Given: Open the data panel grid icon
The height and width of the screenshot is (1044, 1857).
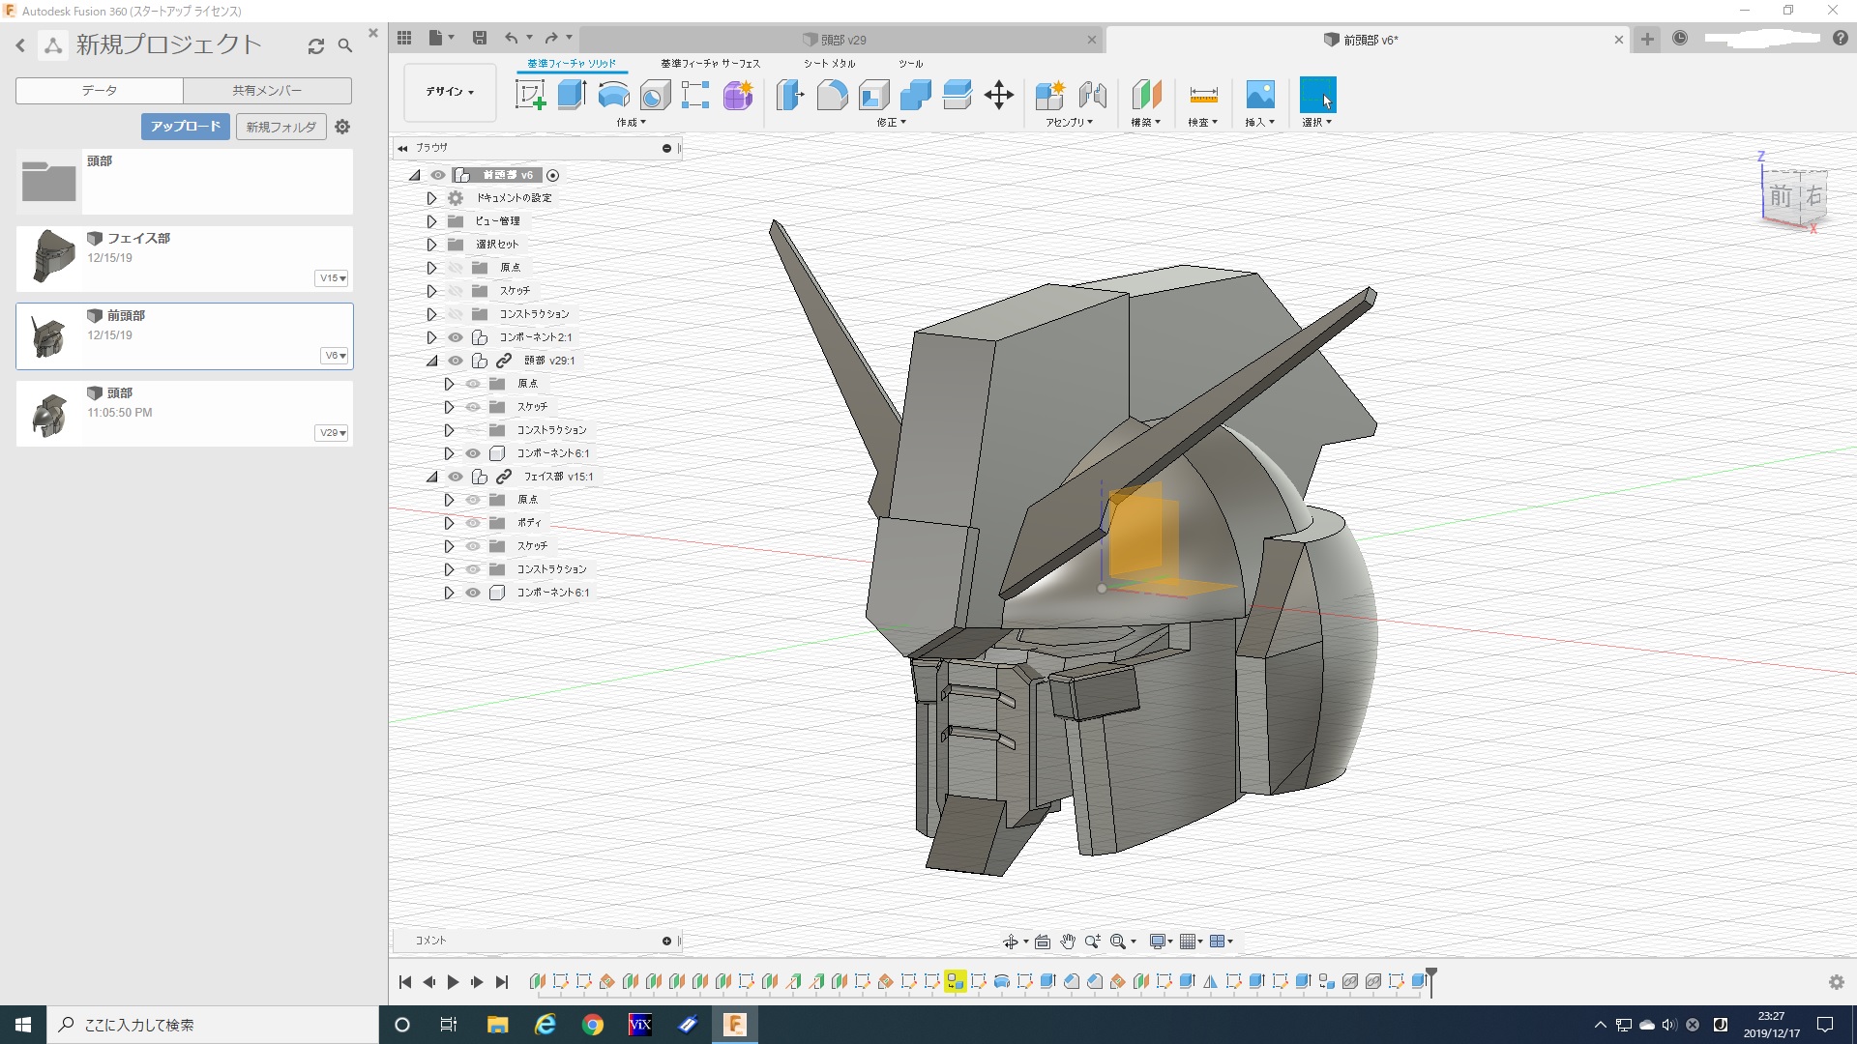Looking at the screenshot, I should (404, 38).
